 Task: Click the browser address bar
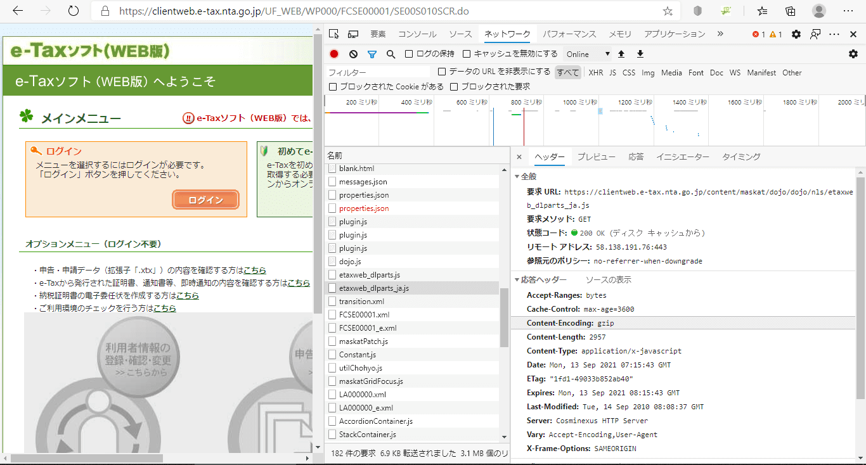point(387,11)
